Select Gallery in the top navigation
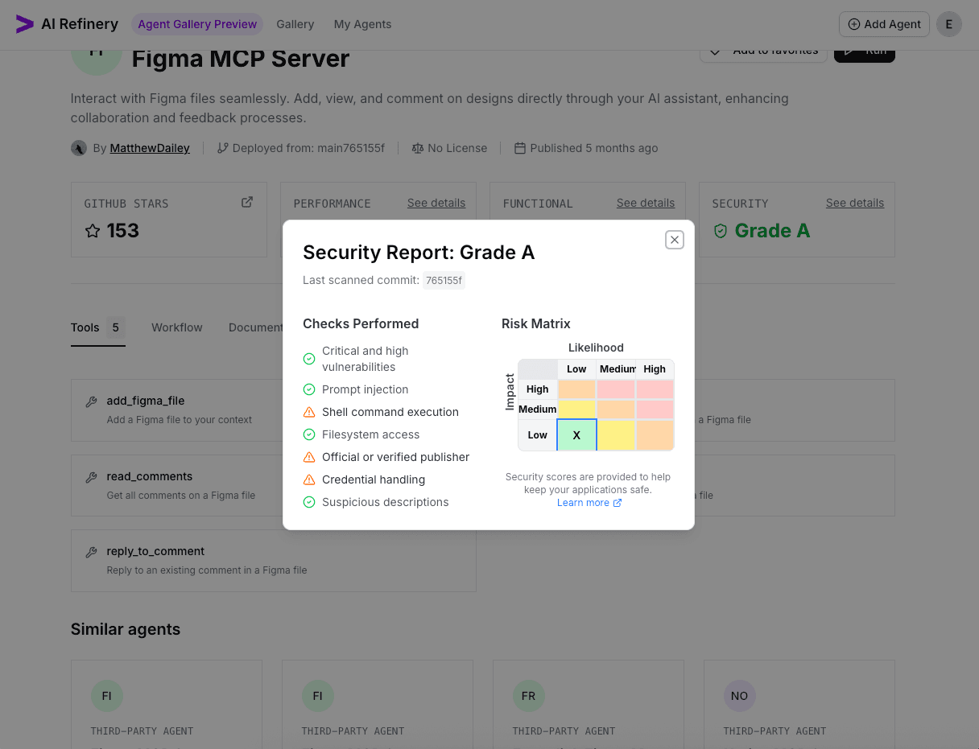Image resolution: width=979 pixels, height=749 pixels. [295, 24]
